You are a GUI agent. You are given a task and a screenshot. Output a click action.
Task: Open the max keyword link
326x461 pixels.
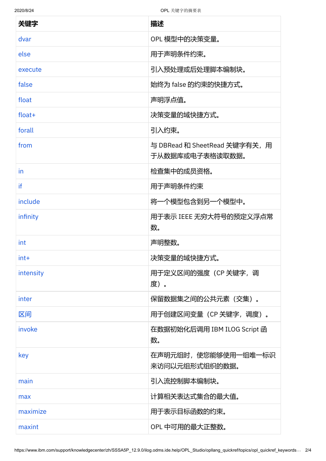(25, 396)
